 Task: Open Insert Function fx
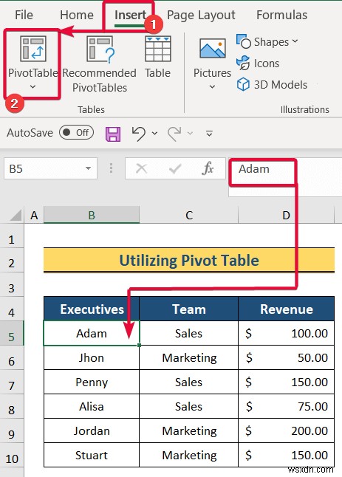click(x=208, y=168)
